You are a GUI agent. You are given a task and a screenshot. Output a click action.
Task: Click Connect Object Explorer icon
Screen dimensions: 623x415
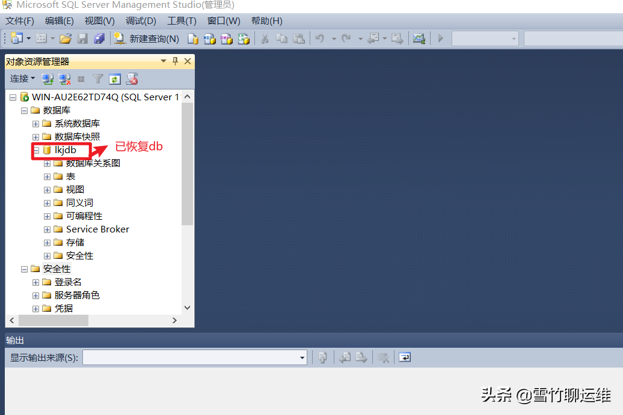point(48,79)
